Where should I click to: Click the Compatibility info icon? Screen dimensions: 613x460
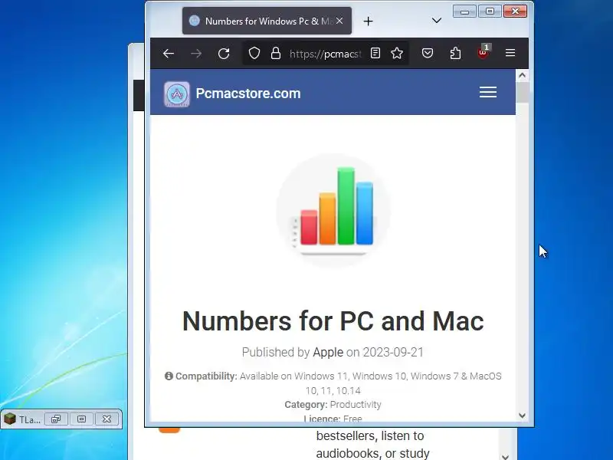point(169,376)
